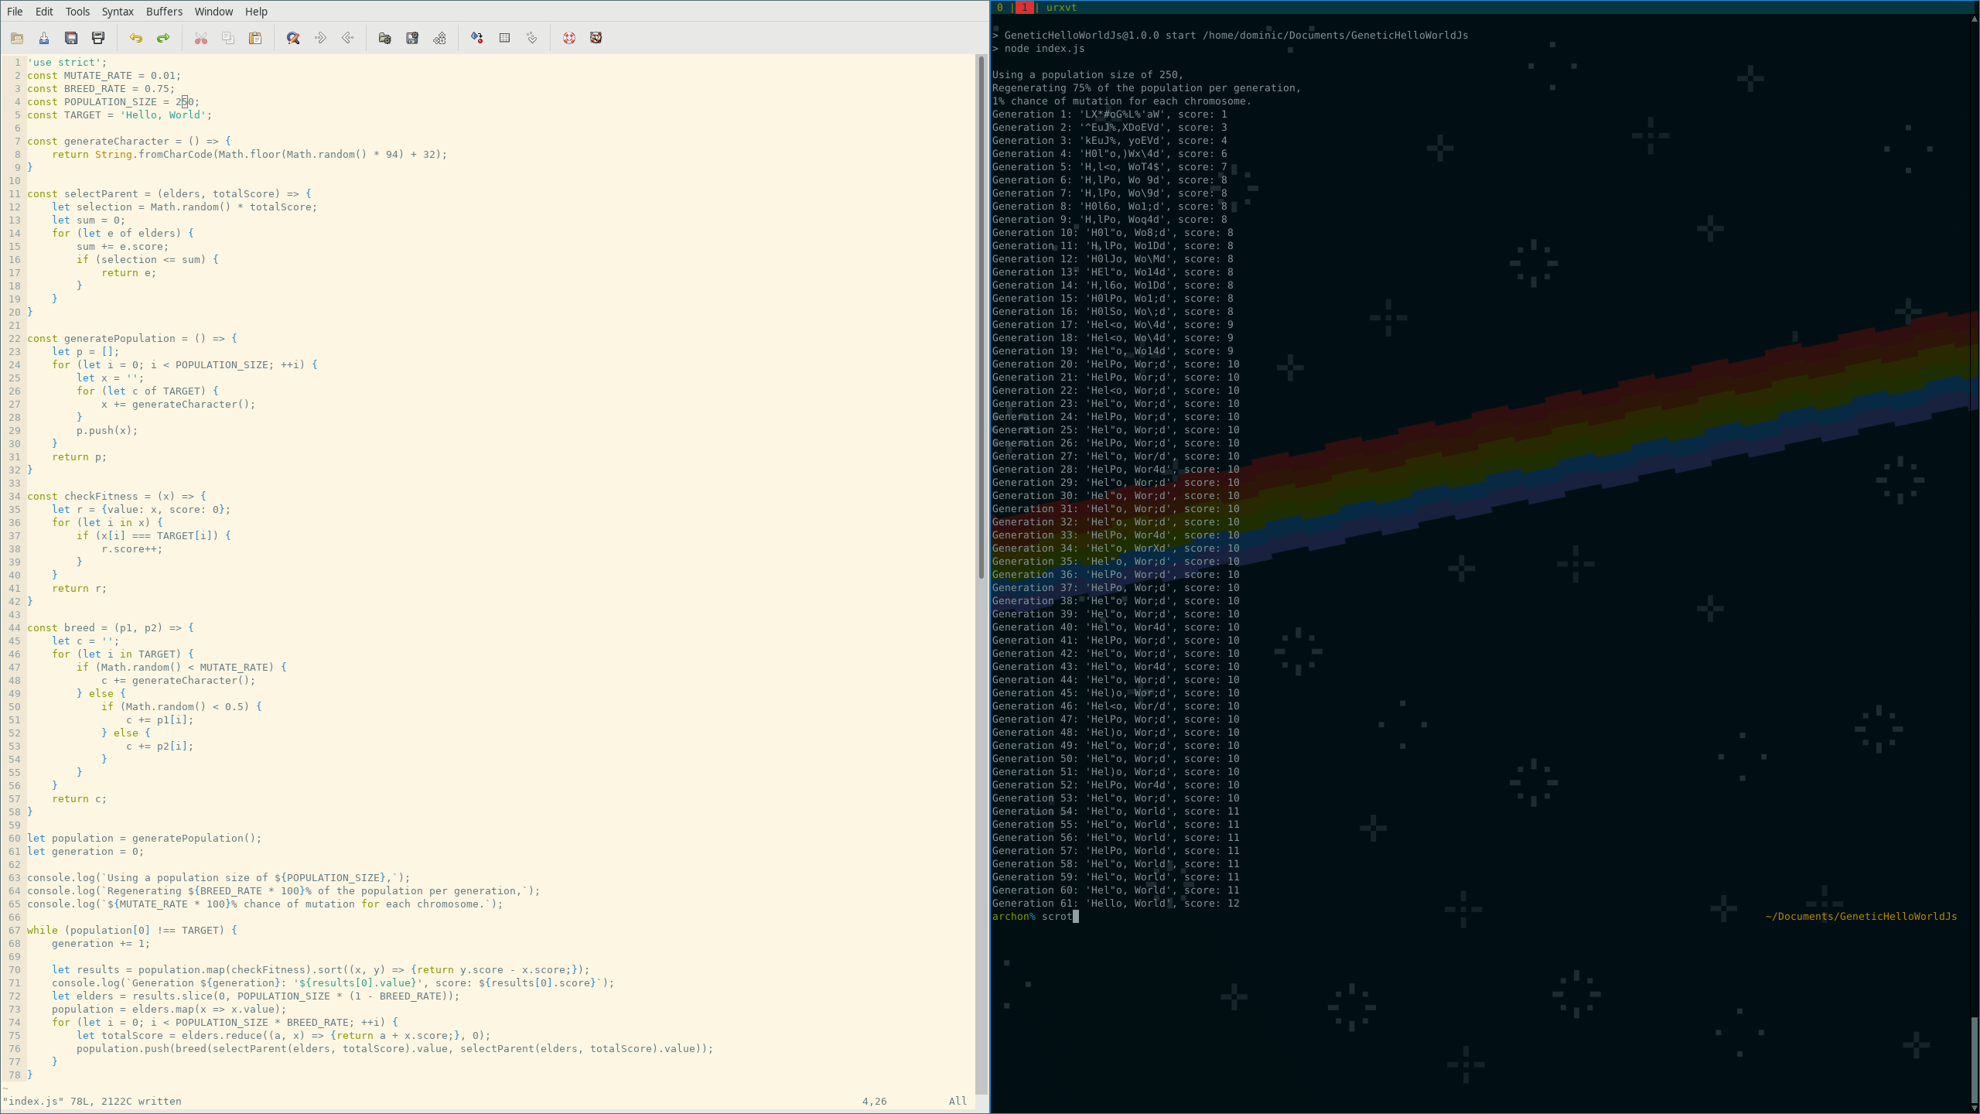The height and width of the screenshot is (1114, 1980).
Task: Click 'let generation = 0' on line 61
Action: [85, 852]
